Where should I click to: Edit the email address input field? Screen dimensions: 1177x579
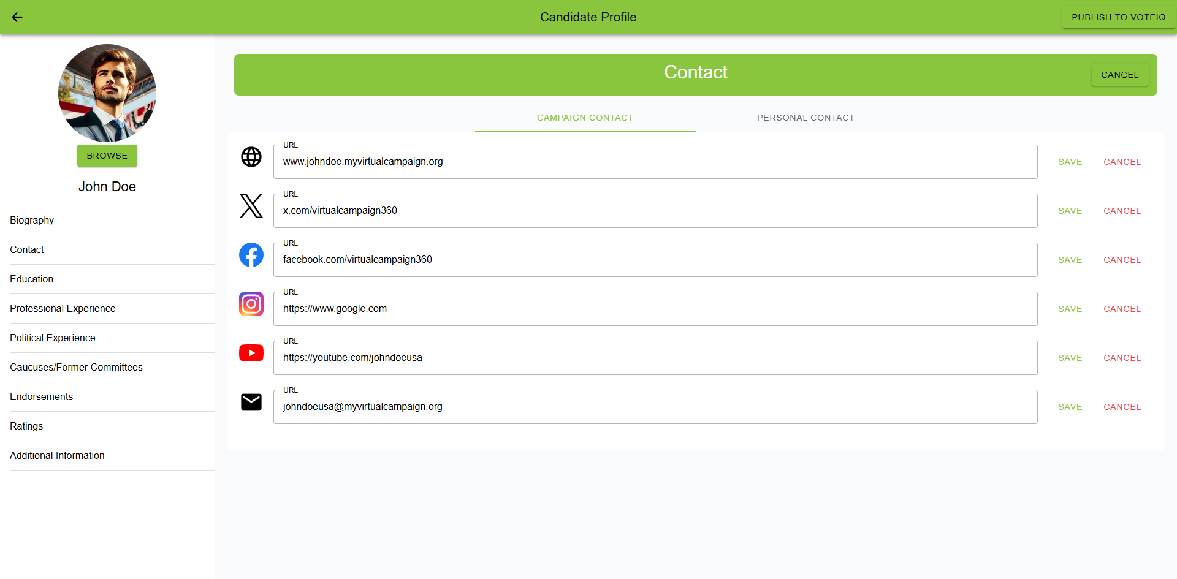pos(655,407)
